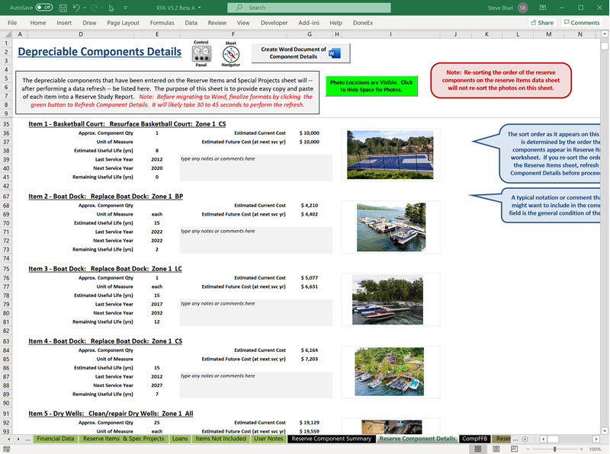
Task: Toggle the AutoSave switch
Action: point(43,8)
